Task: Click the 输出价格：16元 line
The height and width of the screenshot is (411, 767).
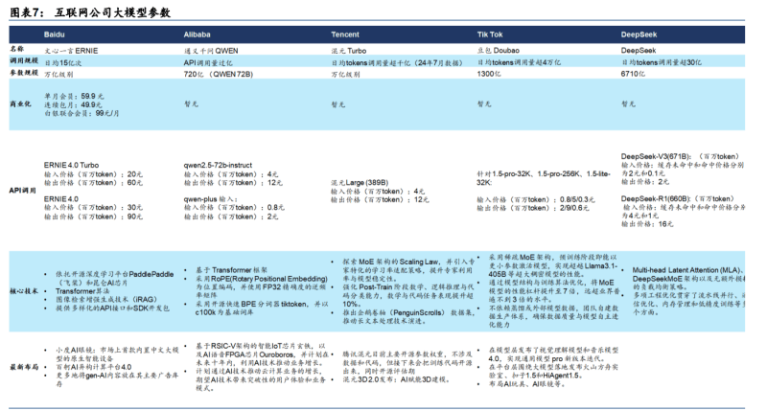Action: coord(648,224)
